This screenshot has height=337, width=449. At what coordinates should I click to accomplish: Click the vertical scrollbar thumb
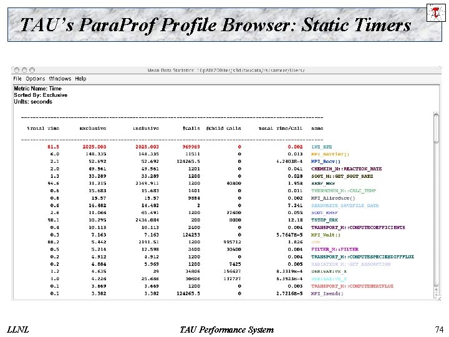coord(436,128)
